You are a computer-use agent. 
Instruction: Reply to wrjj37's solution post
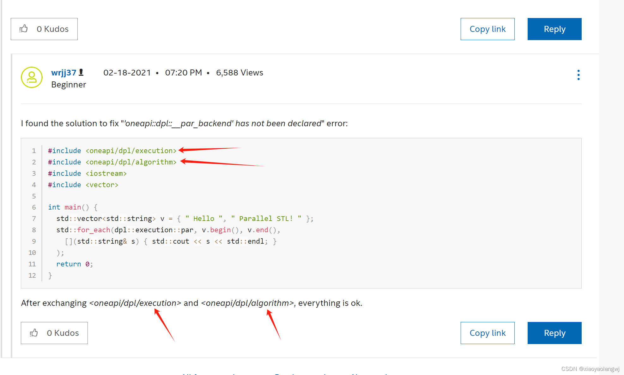coord(554,333)
